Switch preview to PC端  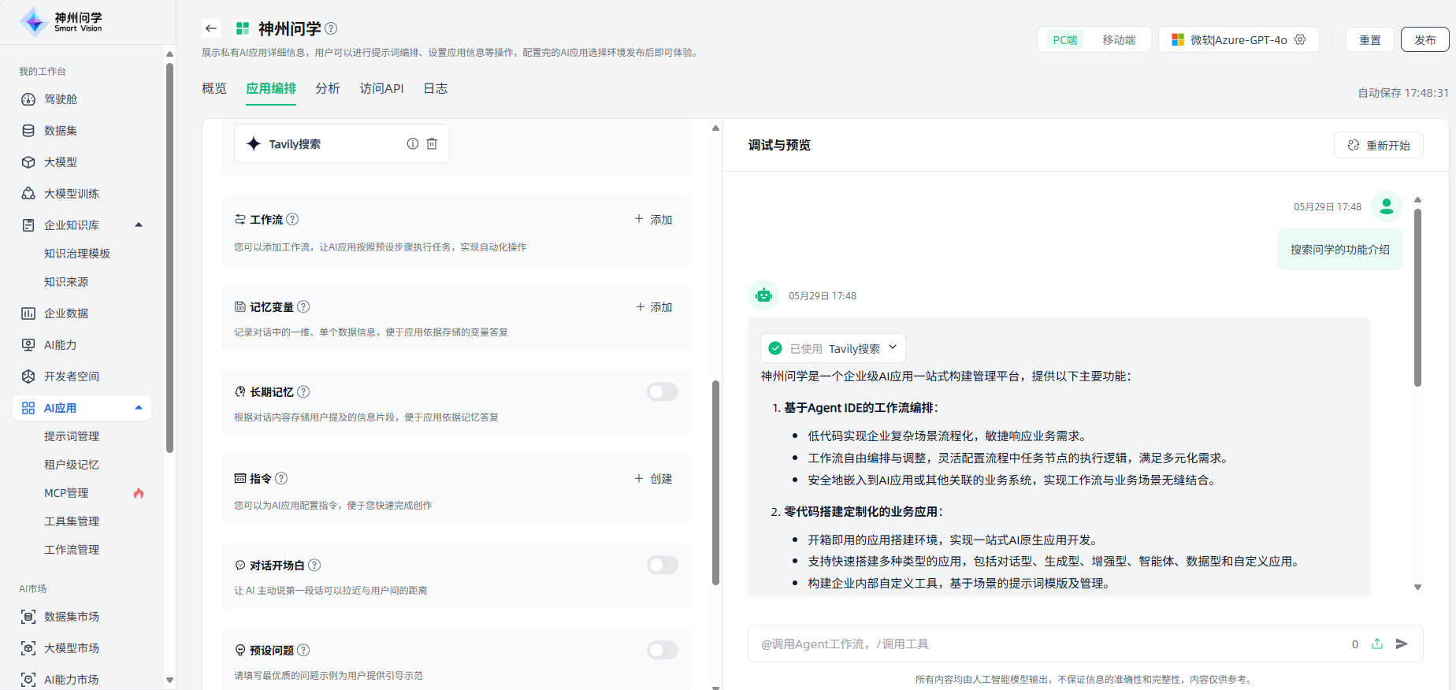[x=1065, y=39]
